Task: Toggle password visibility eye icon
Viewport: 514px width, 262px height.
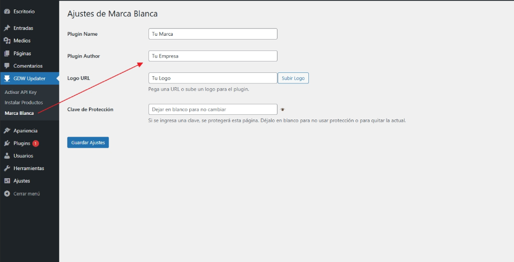Action: coord(283,110)
